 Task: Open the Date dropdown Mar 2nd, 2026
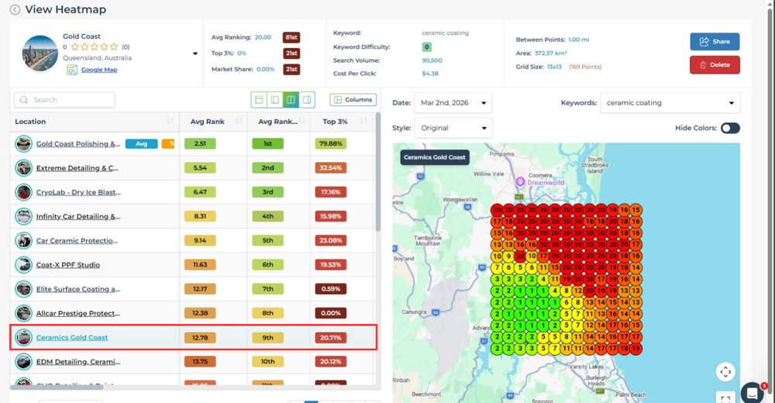tap(453, 103)
